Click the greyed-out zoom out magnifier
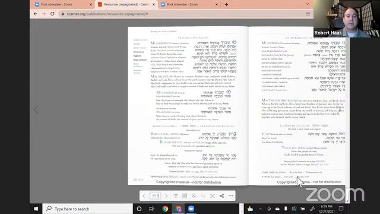Screen dimensions: 380x214 click(203, 196)
